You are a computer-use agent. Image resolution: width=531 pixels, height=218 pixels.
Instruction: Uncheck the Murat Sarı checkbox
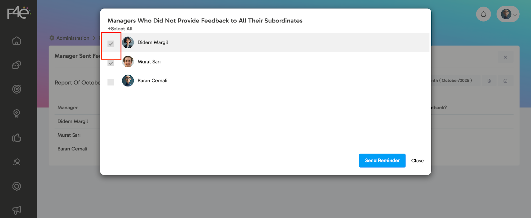click(x=111, y=63)
